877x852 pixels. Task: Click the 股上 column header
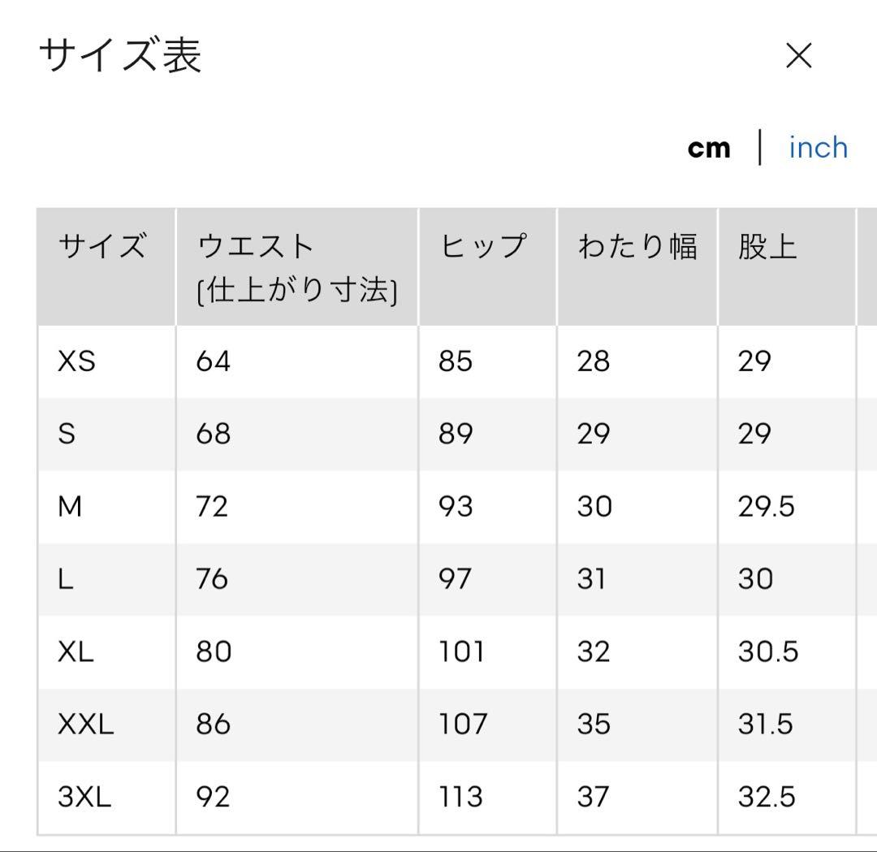click(x=767, y=245)
